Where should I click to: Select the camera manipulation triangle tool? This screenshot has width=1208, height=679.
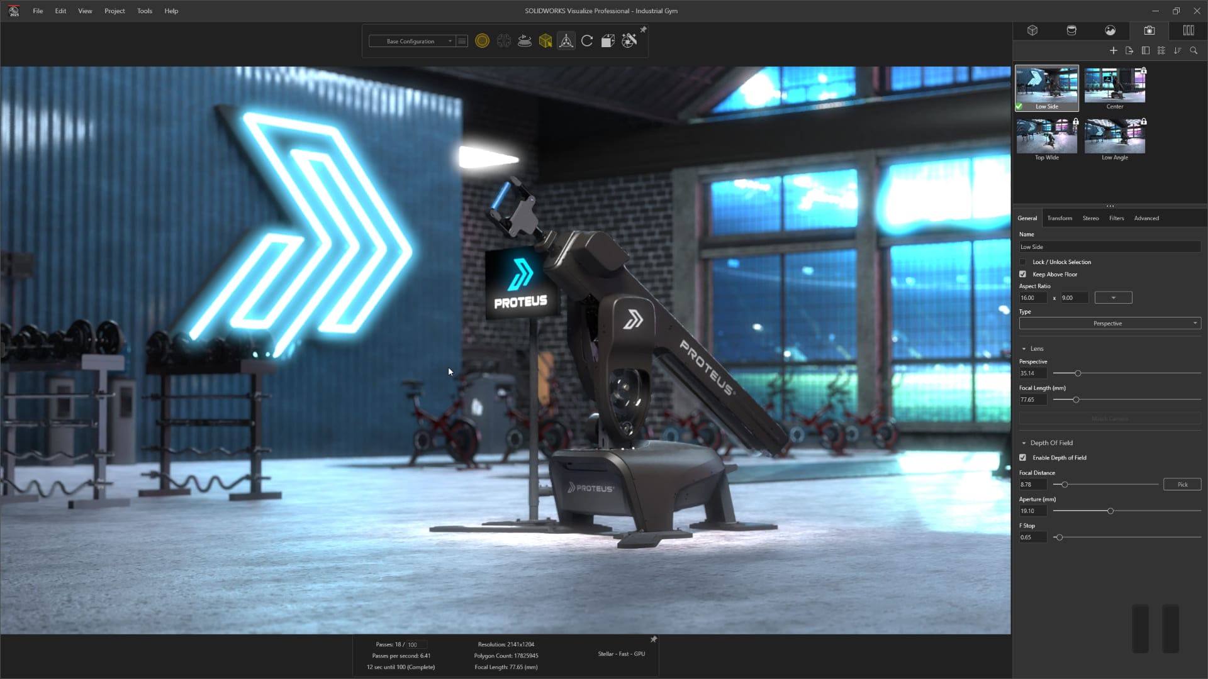click(566, 41)
